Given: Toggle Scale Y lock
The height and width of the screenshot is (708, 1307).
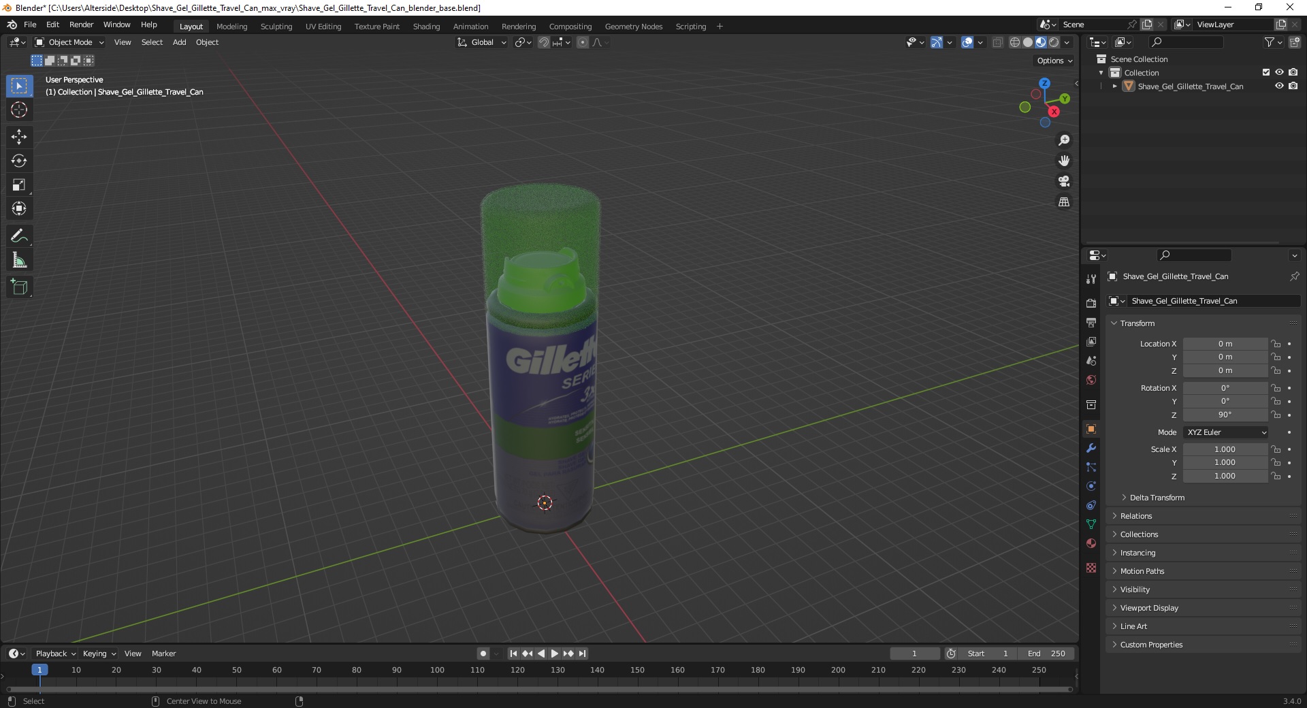Looking at the screenshot, I should pos(1276,462).
